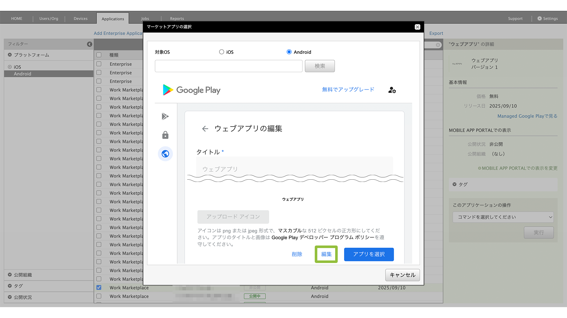The width and height of the screenshot is (567, 318).
Task: Open the コマンドを選択してください dropdown
Action: coord(503,217)
